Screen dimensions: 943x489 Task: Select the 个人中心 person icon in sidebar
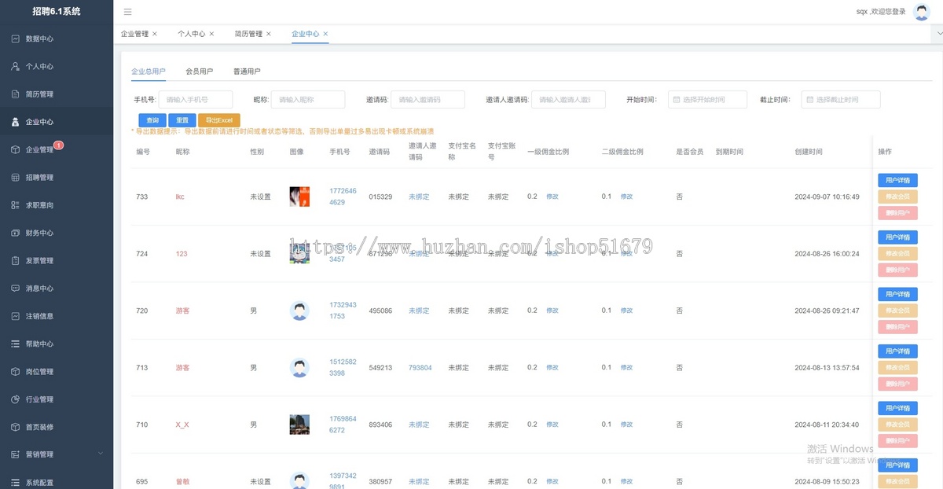tap(16, 66)
